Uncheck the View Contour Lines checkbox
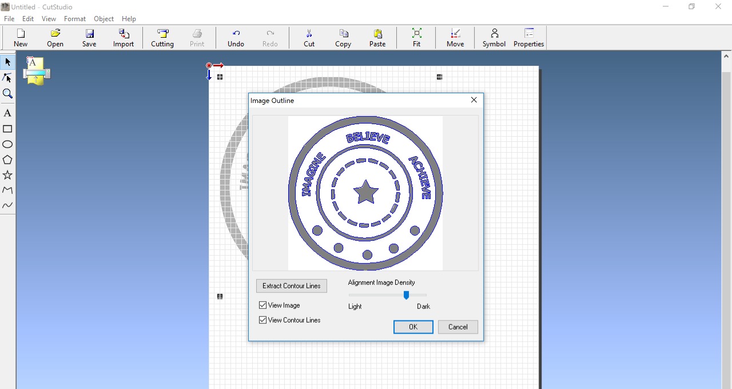The image size is (732, 389). point(263,320)
